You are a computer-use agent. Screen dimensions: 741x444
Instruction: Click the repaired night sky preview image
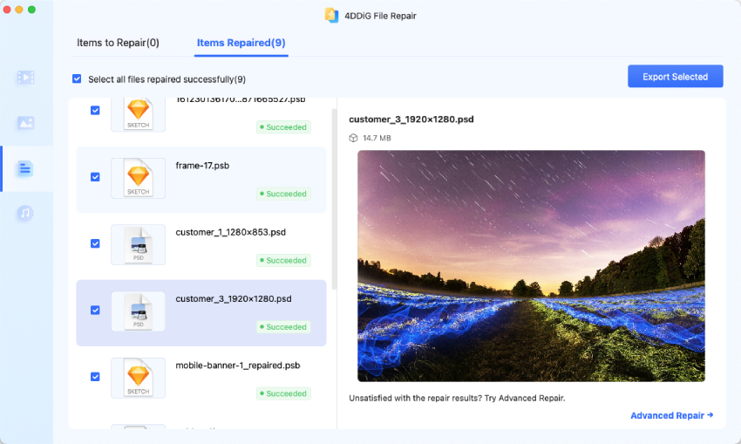pyautogui.click(x=531, y=266)
